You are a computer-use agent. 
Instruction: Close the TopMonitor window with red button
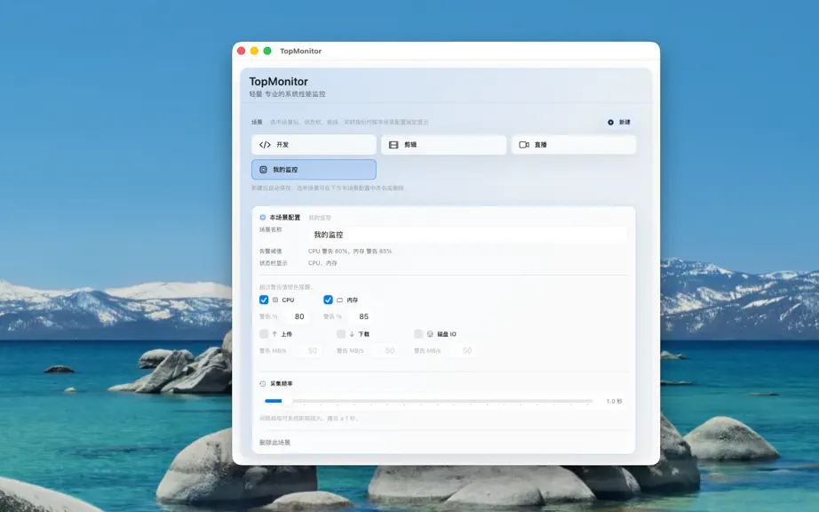pos(242,51)
